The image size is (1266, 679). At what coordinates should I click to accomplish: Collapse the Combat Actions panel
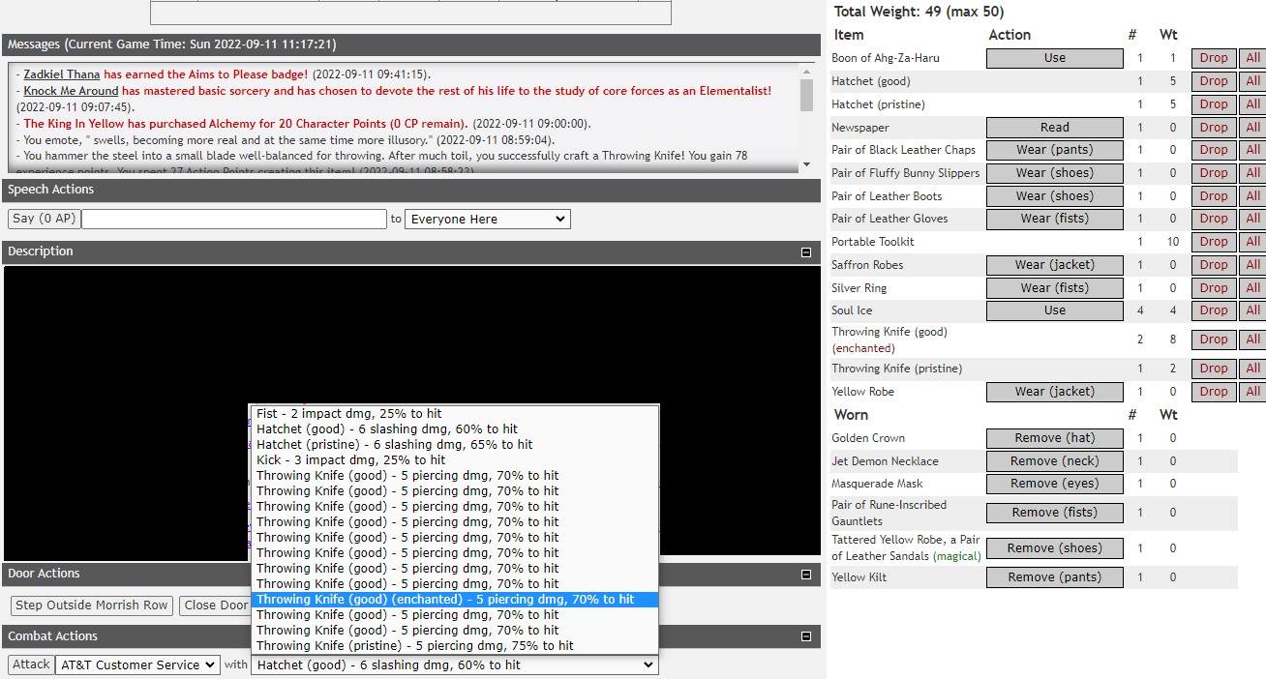coord(806,636)
